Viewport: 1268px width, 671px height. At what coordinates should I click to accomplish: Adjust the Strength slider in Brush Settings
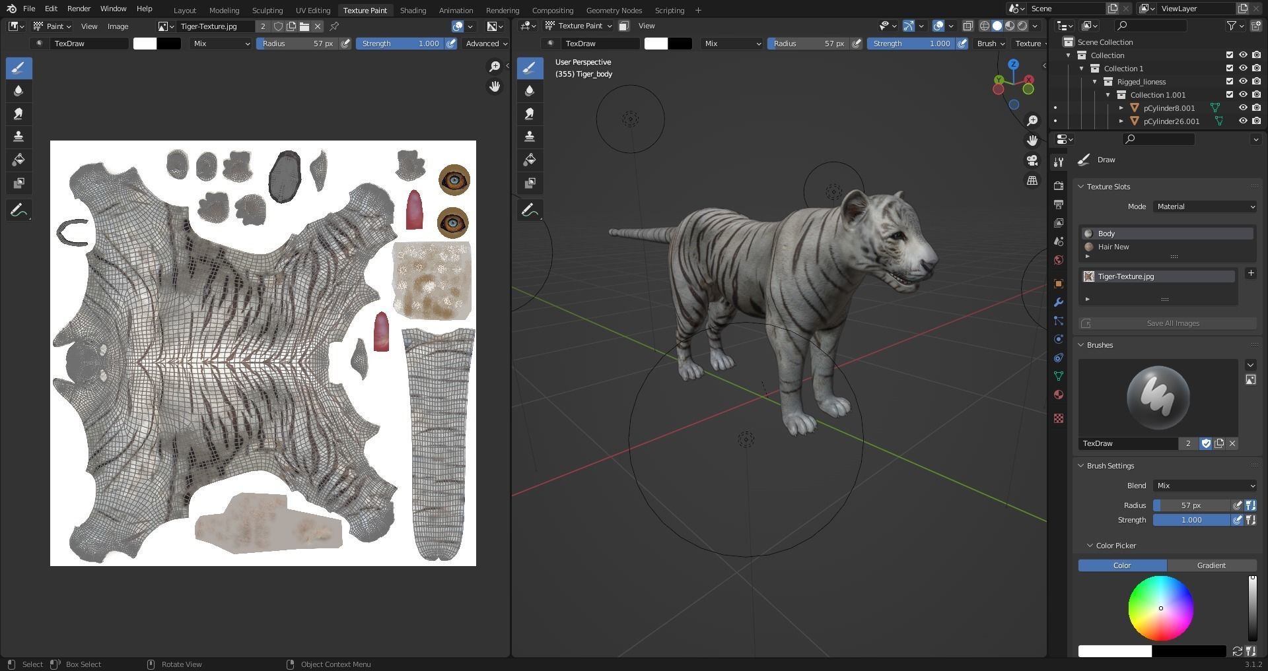1191,520
